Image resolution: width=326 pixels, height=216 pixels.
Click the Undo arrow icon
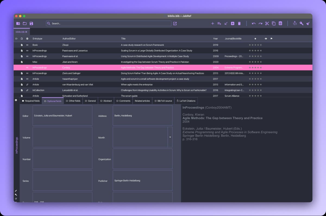tap(253, 24)
